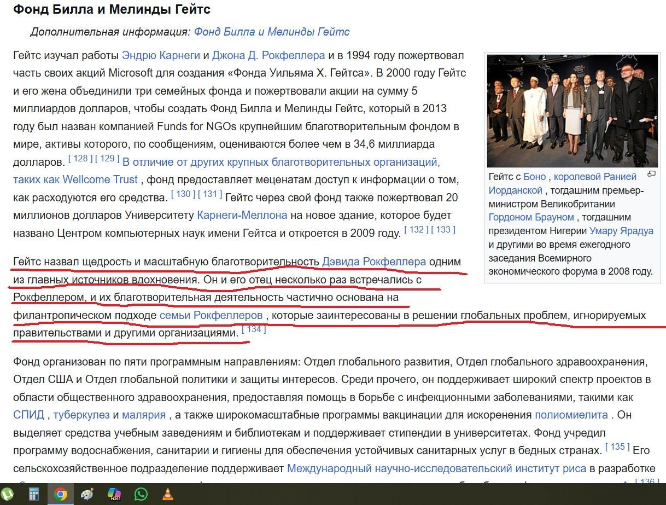Open Microsoft 365 Copilot taskbar icon
Viewport: 666px width, 505px height.
(x=114, y=494)
